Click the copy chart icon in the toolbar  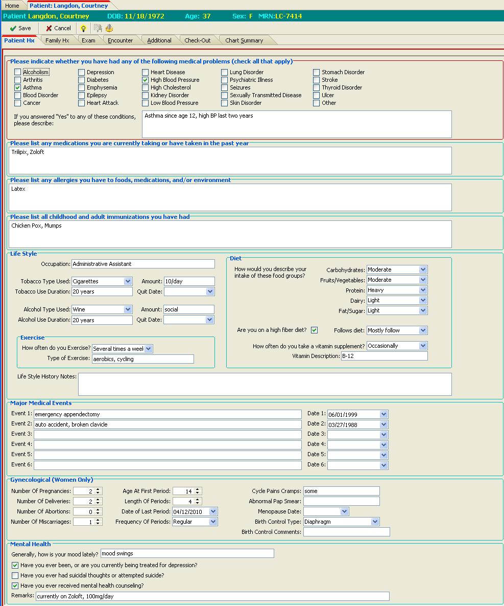[x=97, y=28]
